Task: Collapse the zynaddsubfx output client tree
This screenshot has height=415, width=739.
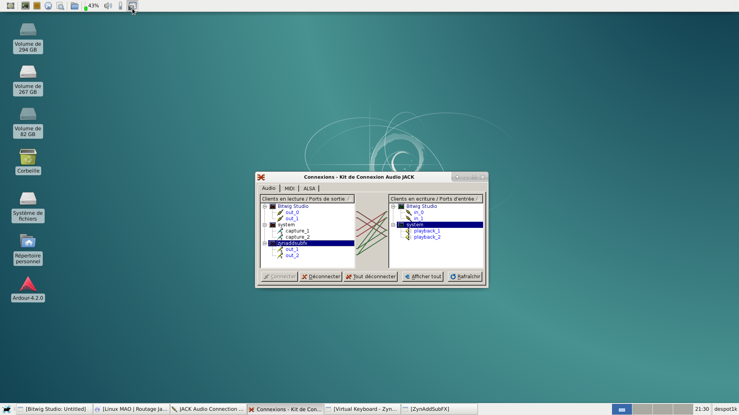Action: click(x=265, y=243)
